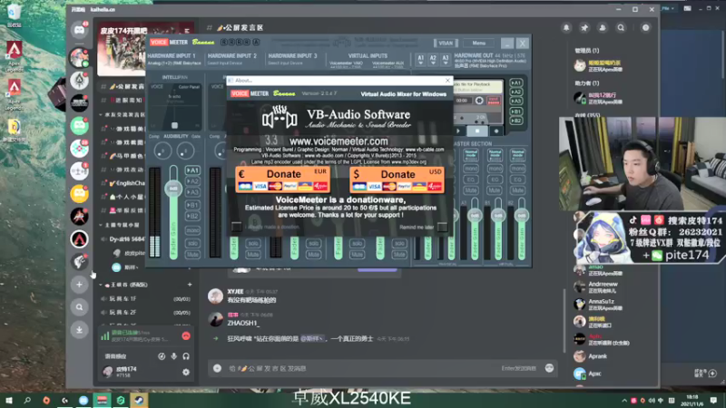Check 'I already made a donation' box

[236, 227]
